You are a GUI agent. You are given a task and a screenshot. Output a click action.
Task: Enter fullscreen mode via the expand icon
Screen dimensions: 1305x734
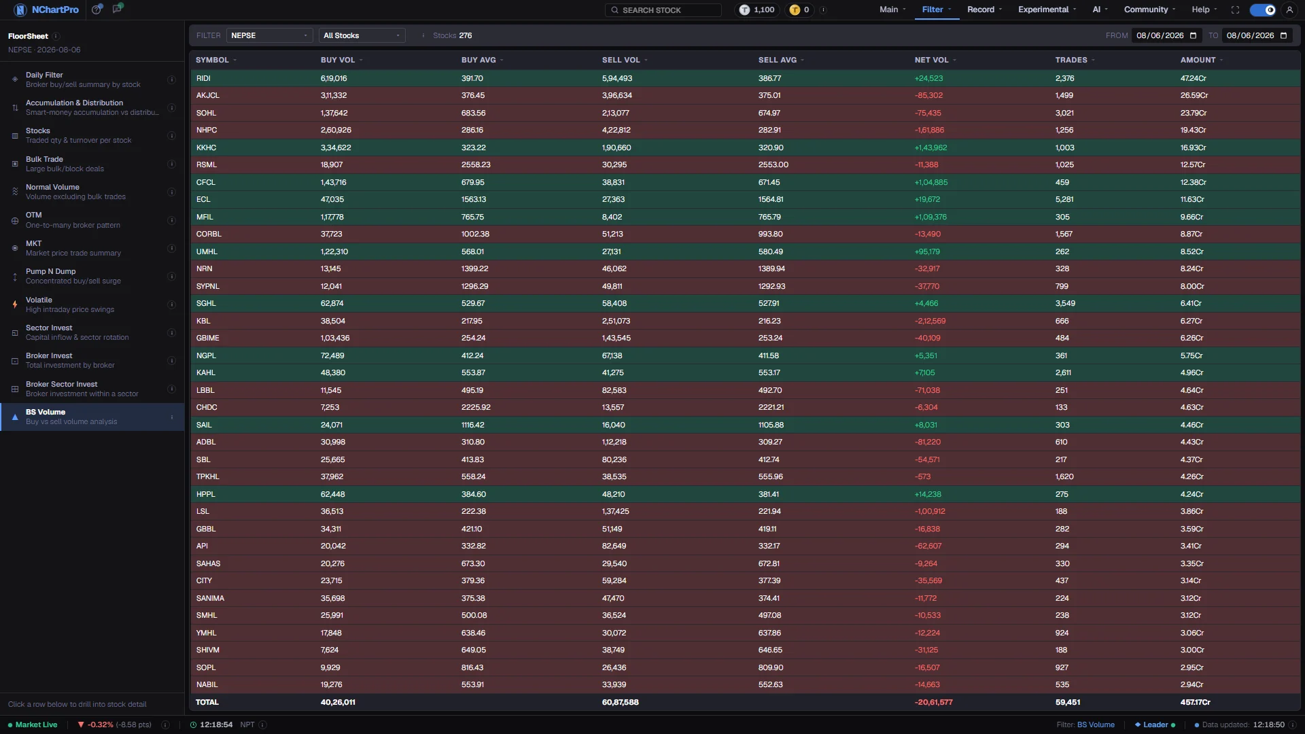(x=1235, y=10)
